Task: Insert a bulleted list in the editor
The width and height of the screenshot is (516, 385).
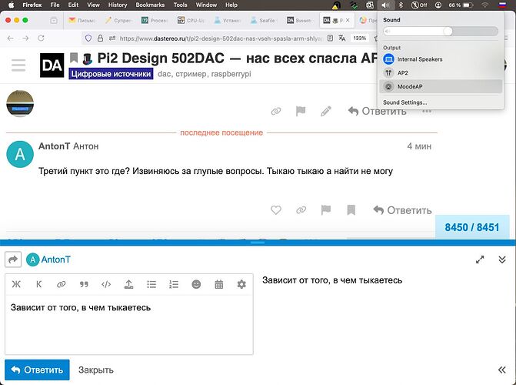Action: [151, 284]
